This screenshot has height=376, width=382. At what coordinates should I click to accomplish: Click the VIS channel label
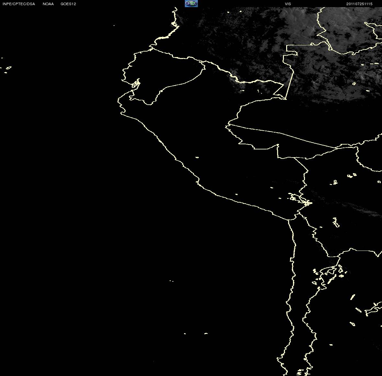tap(288, 4)
